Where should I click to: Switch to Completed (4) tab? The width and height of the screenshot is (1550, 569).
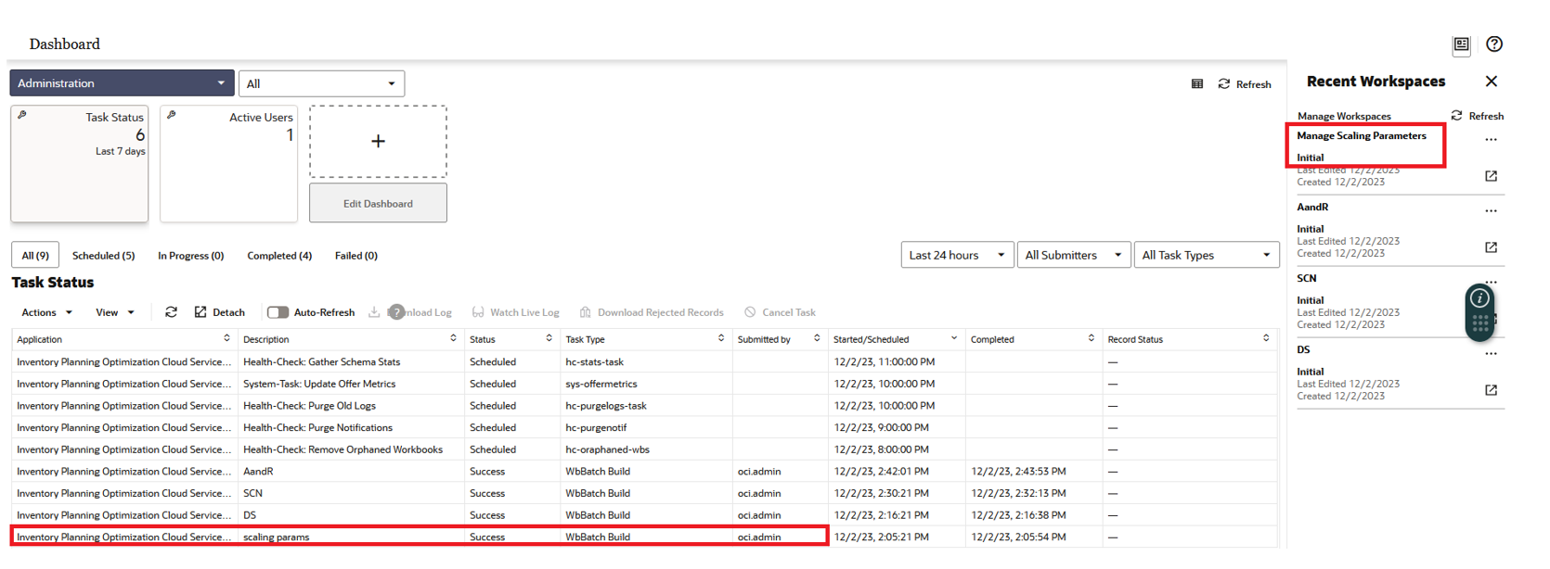point(279,256)
